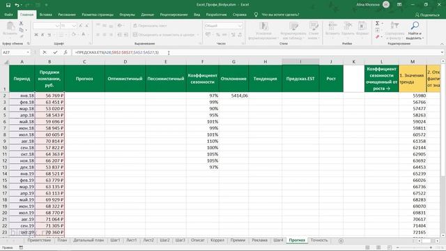Toggle Underline formatting button

coord(49,35)
